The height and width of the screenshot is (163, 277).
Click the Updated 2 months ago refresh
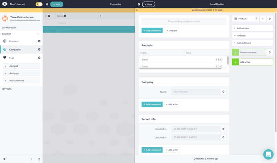206,159
